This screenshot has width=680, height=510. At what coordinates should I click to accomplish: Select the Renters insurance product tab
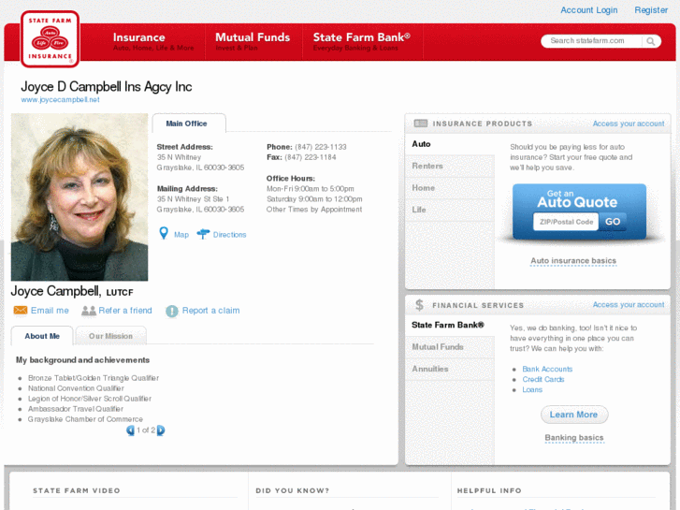click(450, 166)
